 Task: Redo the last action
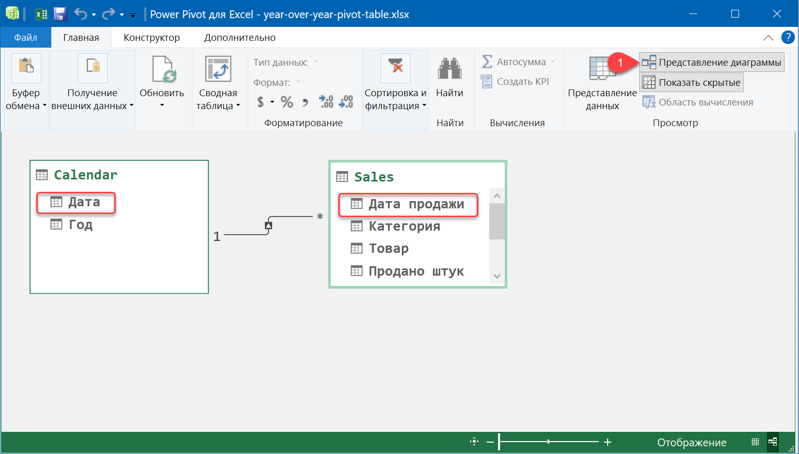click(x=109, y=14)
